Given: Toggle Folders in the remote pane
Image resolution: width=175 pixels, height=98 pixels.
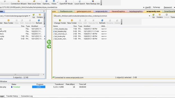Looking at the screenshot, I should [x=160, y=16].
